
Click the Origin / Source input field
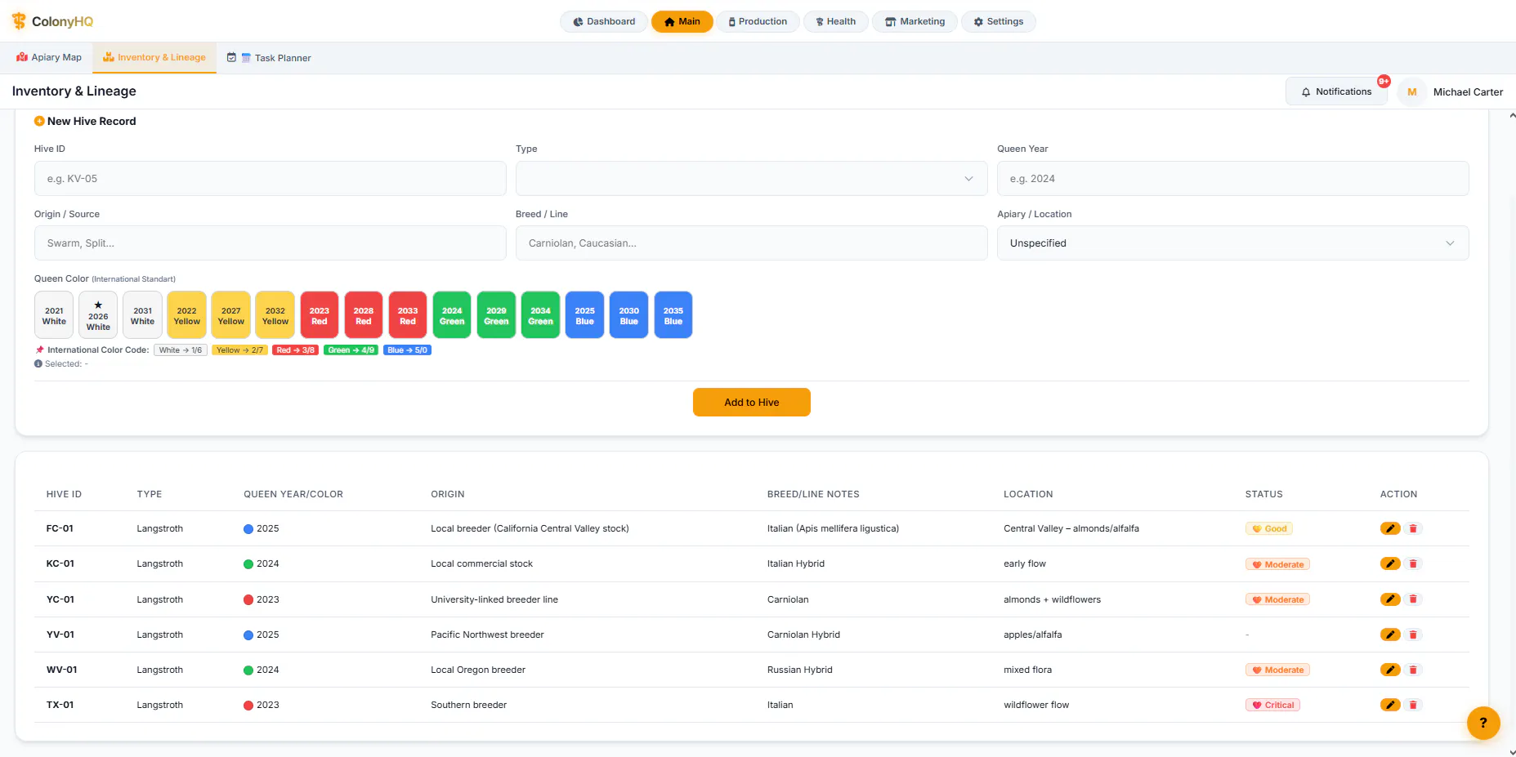tap(270, 243)
